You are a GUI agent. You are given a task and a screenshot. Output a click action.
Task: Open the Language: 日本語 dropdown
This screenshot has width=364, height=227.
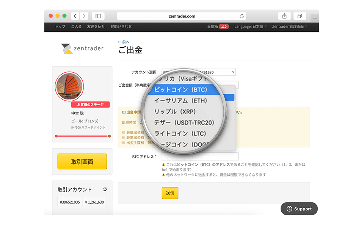[250, 26]
